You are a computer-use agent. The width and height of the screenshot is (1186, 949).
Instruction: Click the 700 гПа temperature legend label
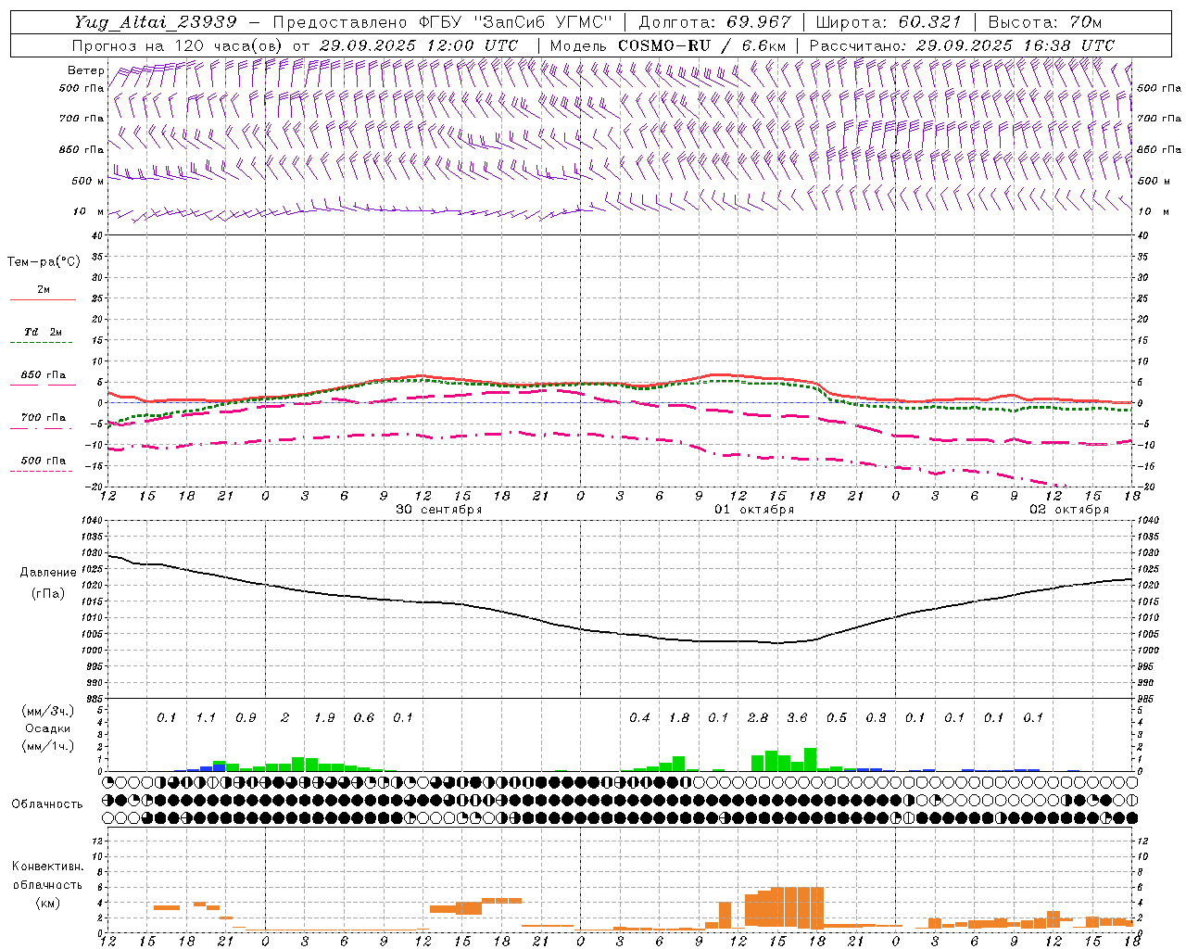click(44, 418)
